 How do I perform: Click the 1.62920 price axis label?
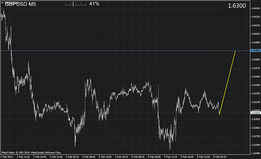[x=256, y=119]
